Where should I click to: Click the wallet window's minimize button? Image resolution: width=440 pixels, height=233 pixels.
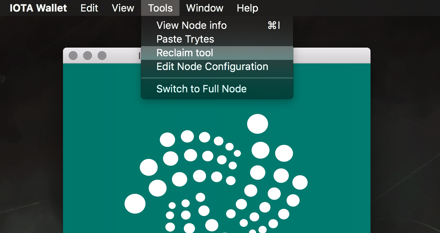coord(88,56)
